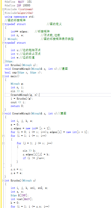Click the 'int n, i;' declaration
Screen dimensions: 111x208
[17, 88]
